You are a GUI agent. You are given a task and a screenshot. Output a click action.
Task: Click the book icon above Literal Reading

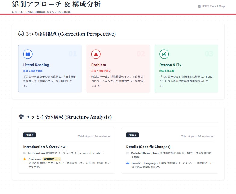28,54
